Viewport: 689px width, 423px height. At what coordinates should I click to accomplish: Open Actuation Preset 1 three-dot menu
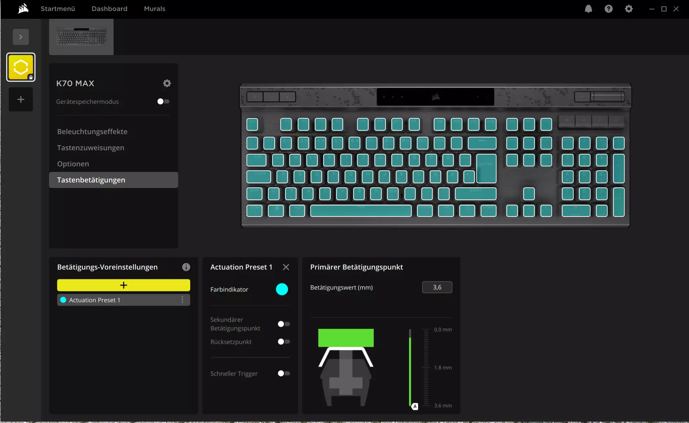click(x=183, y=300)
